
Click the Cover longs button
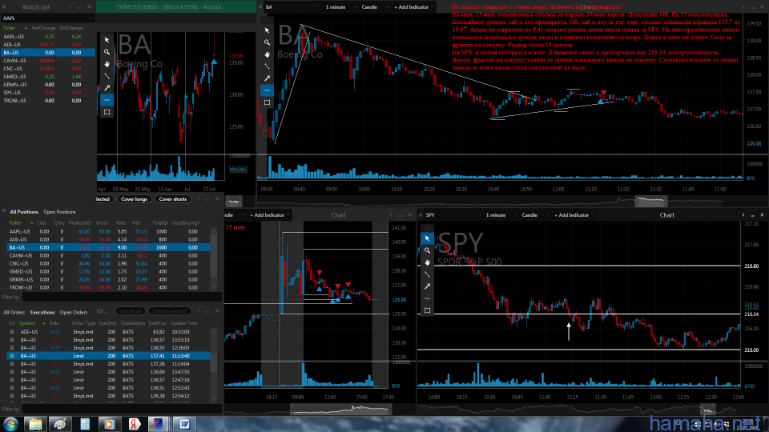pyautogui.click(x=134, y=199)
